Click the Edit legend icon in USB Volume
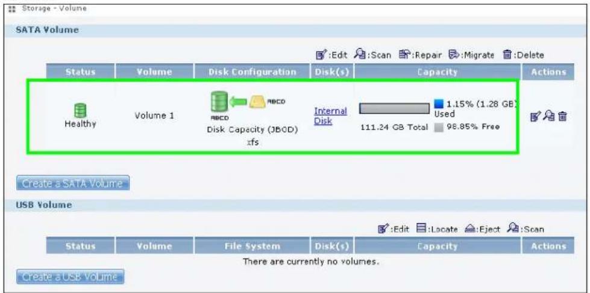590x293 pixels. coord(382,229)
